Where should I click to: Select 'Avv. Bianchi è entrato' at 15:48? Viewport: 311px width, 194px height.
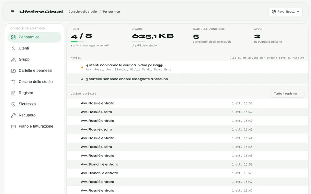click(188, 173)
